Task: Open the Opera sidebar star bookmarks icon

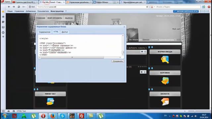Action: click(x=3, y=17)
